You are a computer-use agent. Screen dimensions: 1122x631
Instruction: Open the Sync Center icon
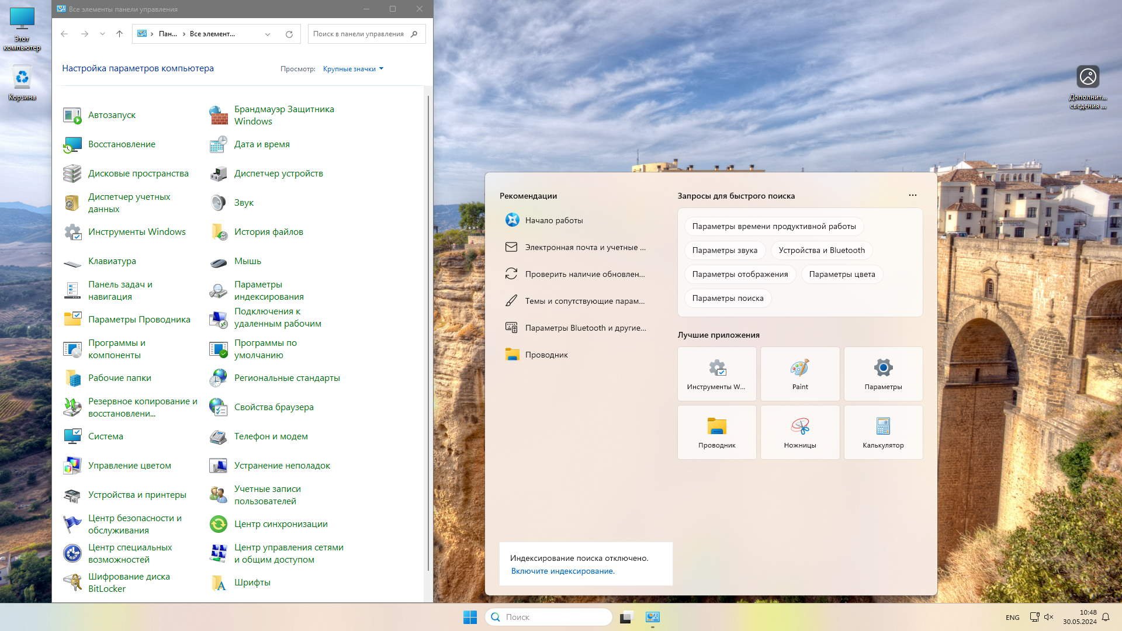click(219, 524)
